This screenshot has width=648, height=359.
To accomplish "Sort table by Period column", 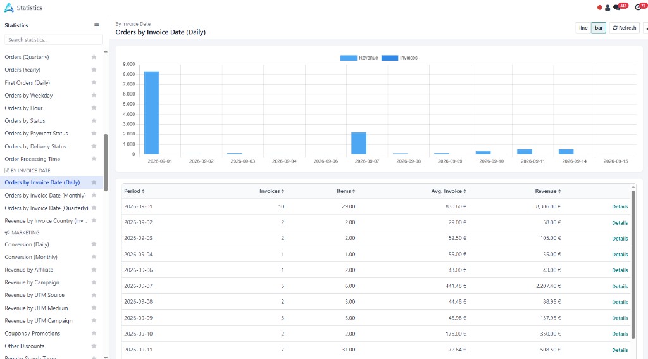I will (x=134, y=191).
